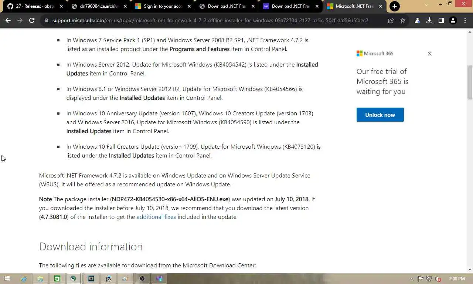Image resolution: width=473 pixels, height=284 pixels.
Task: Open the Windows Start button
Action: (x=7, y=278)
